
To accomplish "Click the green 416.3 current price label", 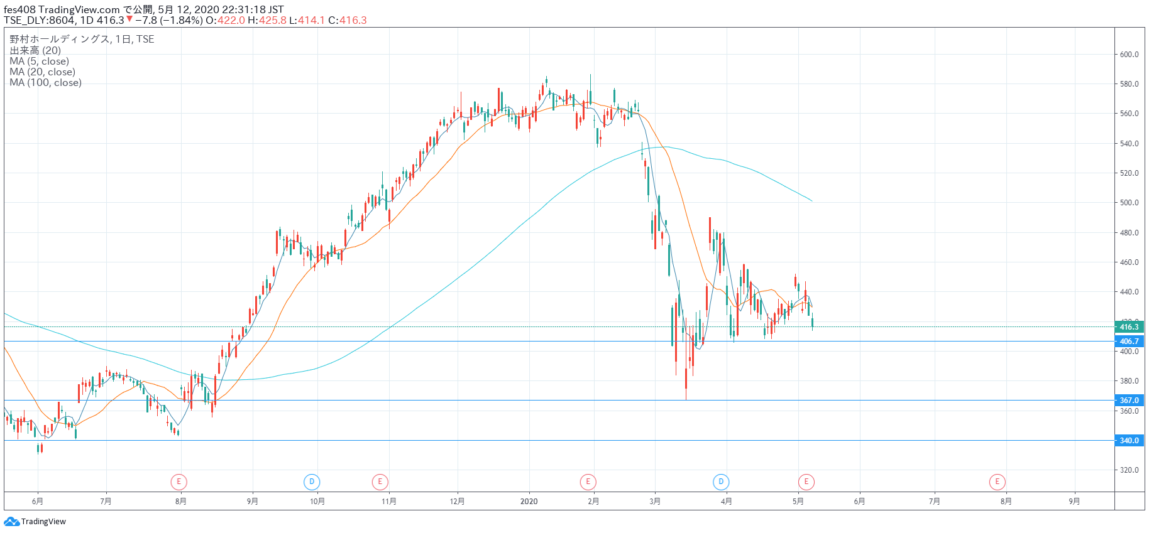I will click(x=1129, y=327).
